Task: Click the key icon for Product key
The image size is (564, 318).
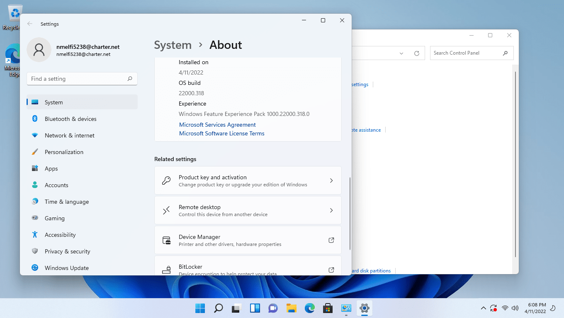Action: [x=166, y=181]
